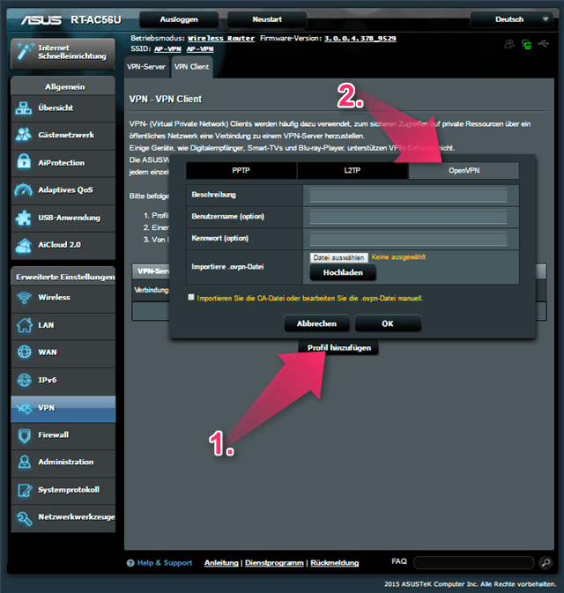
Task: Click the AiCloud 2.0 label in sidebar
Action: (x=59, y=245)
